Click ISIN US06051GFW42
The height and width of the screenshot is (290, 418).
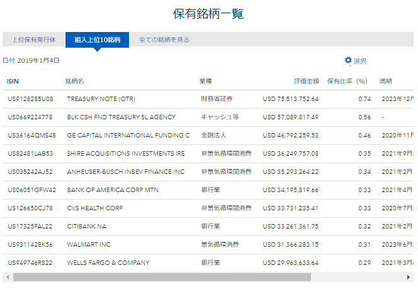(x=31, y=190)
